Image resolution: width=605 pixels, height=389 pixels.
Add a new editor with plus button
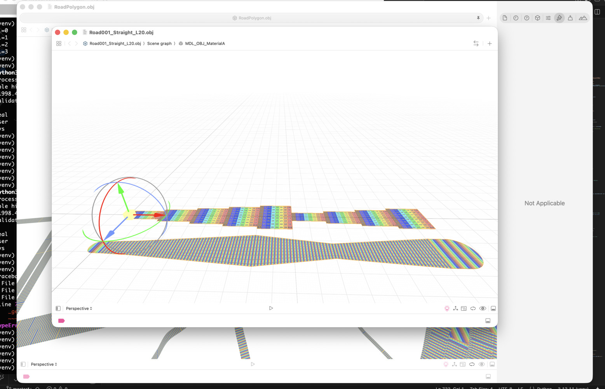coord(490,44)
